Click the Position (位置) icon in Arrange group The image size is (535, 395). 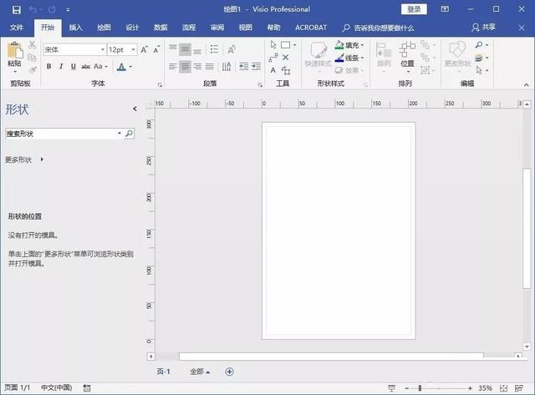pyautogui.click(x=407, y=53)
